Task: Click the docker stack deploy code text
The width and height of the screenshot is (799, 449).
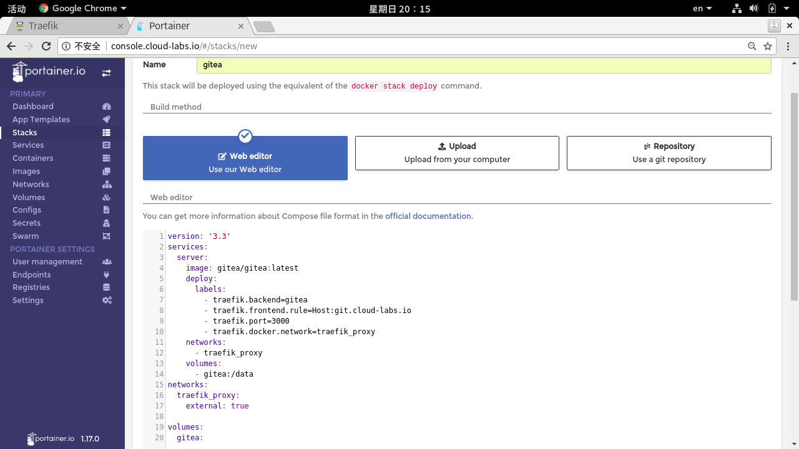Action: [x=395, y=86]
